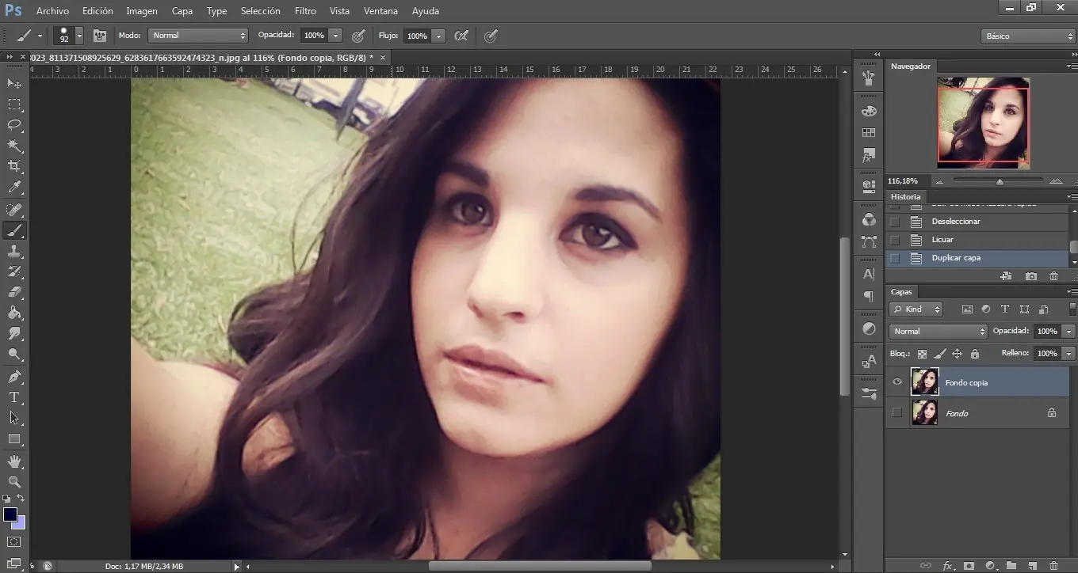The image size is (1078, 573).
Task: Open the Archivo menu
Action: tap(52, 11)
